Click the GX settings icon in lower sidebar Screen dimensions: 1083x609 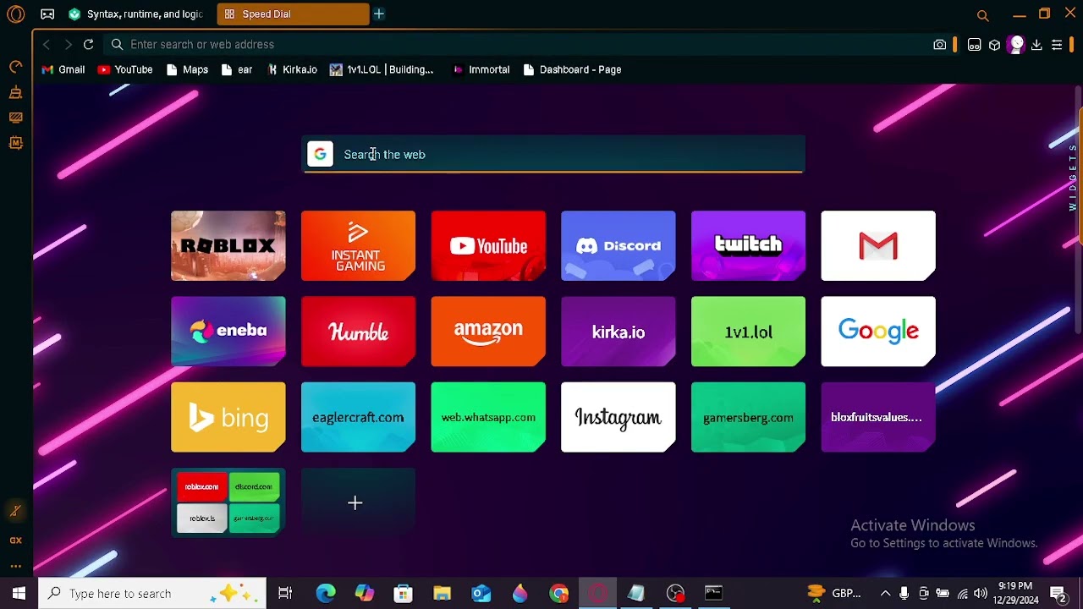click(x=16, y=540)
